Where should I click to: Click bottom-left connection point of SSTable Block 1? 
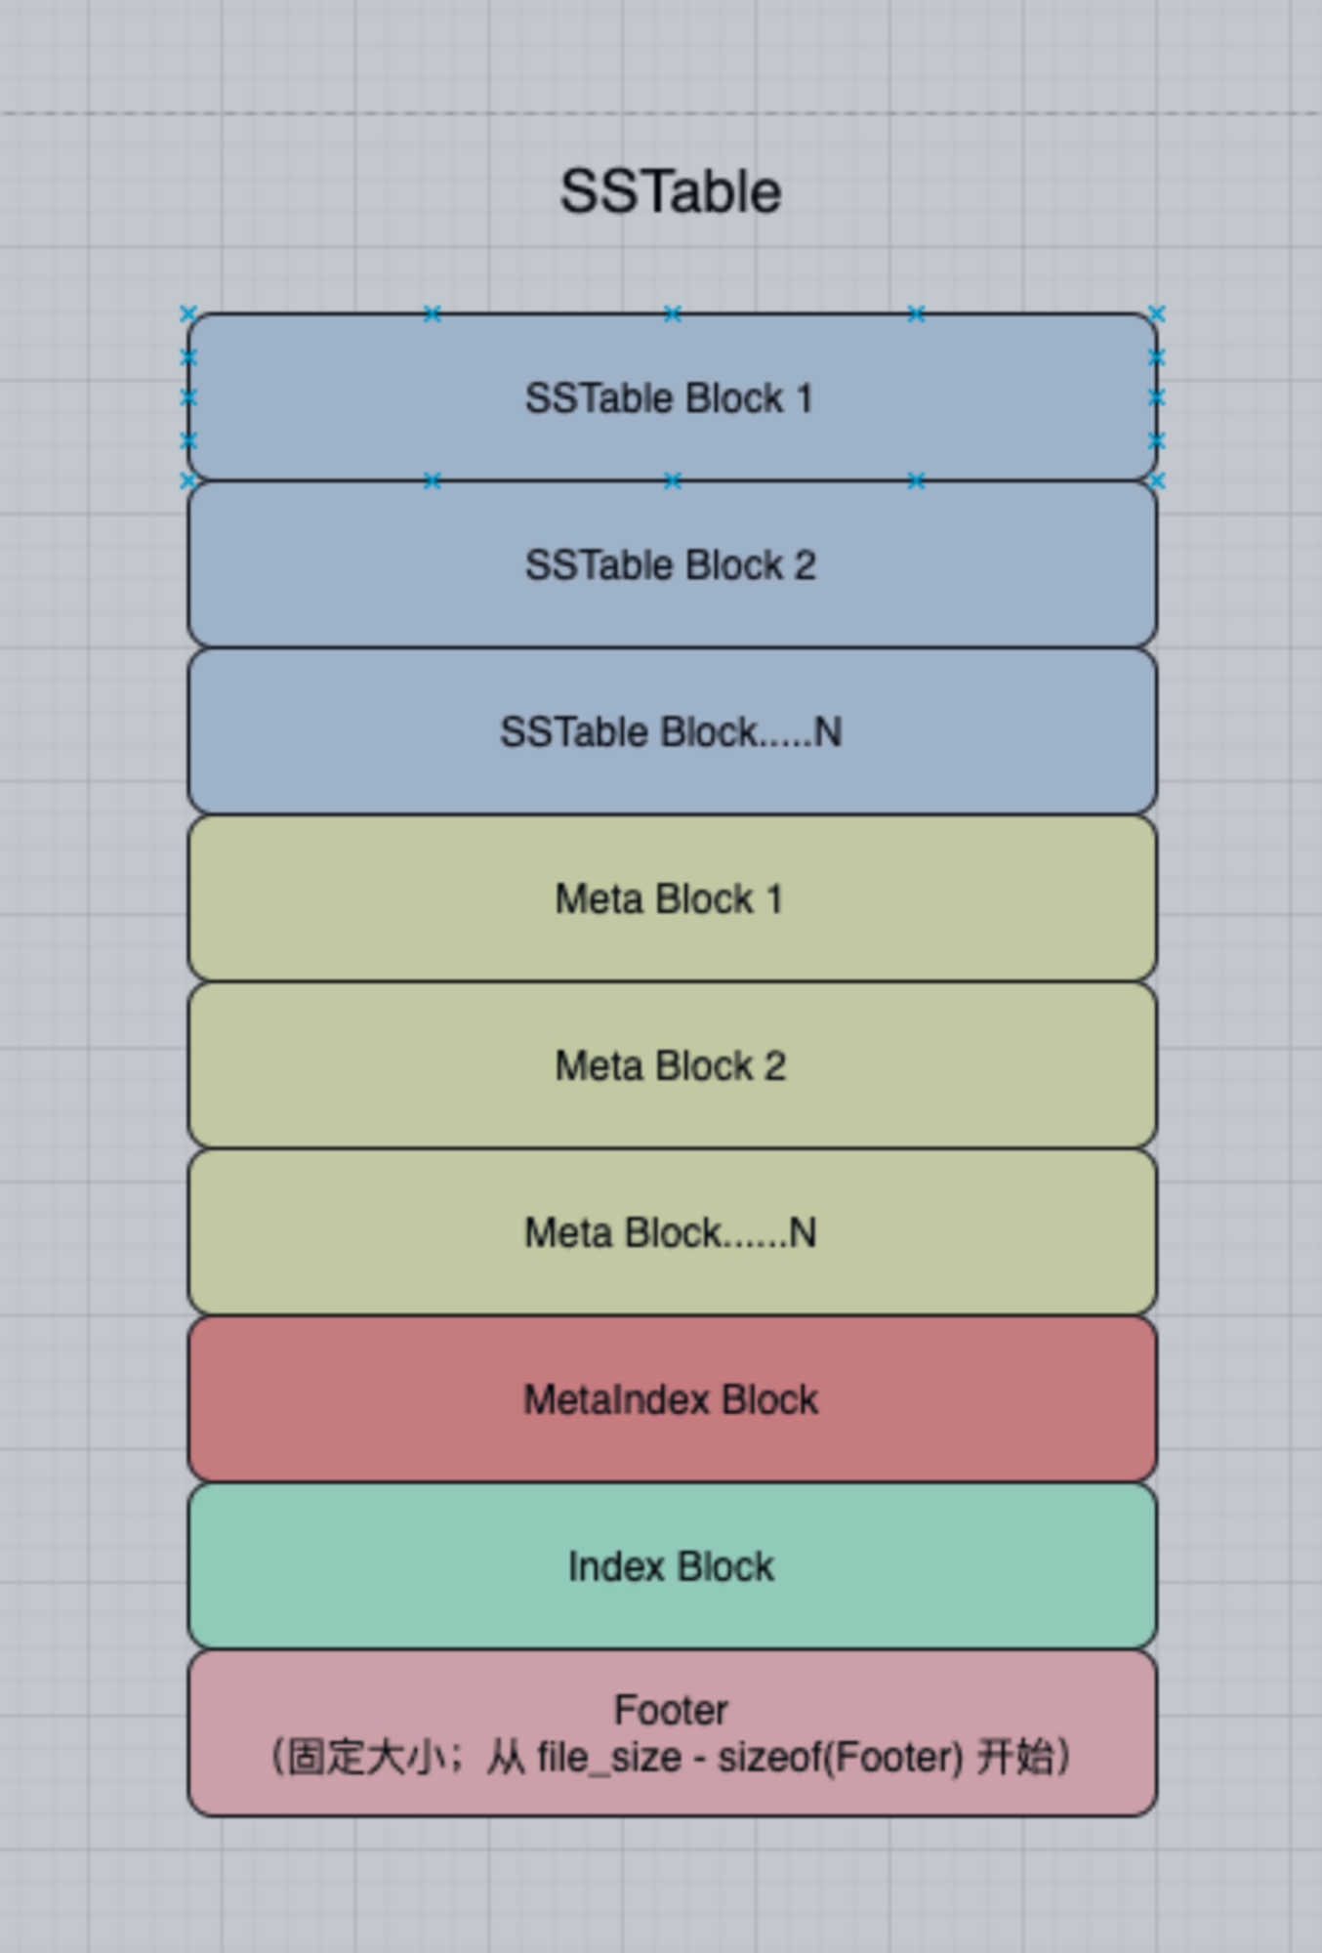point(188,480)
